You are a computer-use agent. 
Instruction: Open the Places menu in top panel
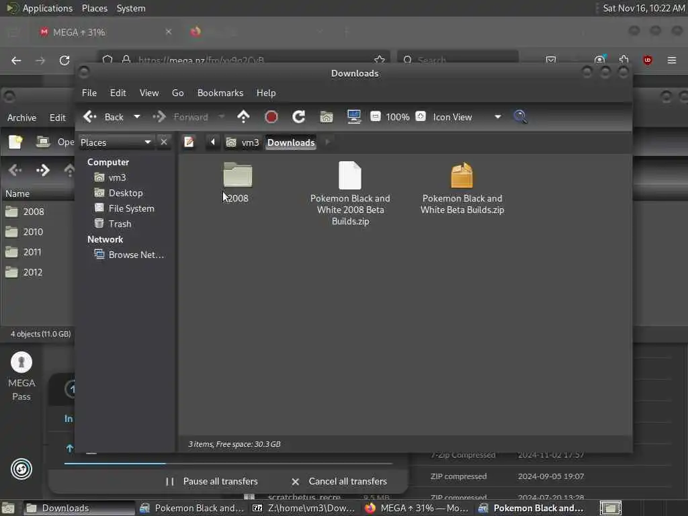click(95, 8)
